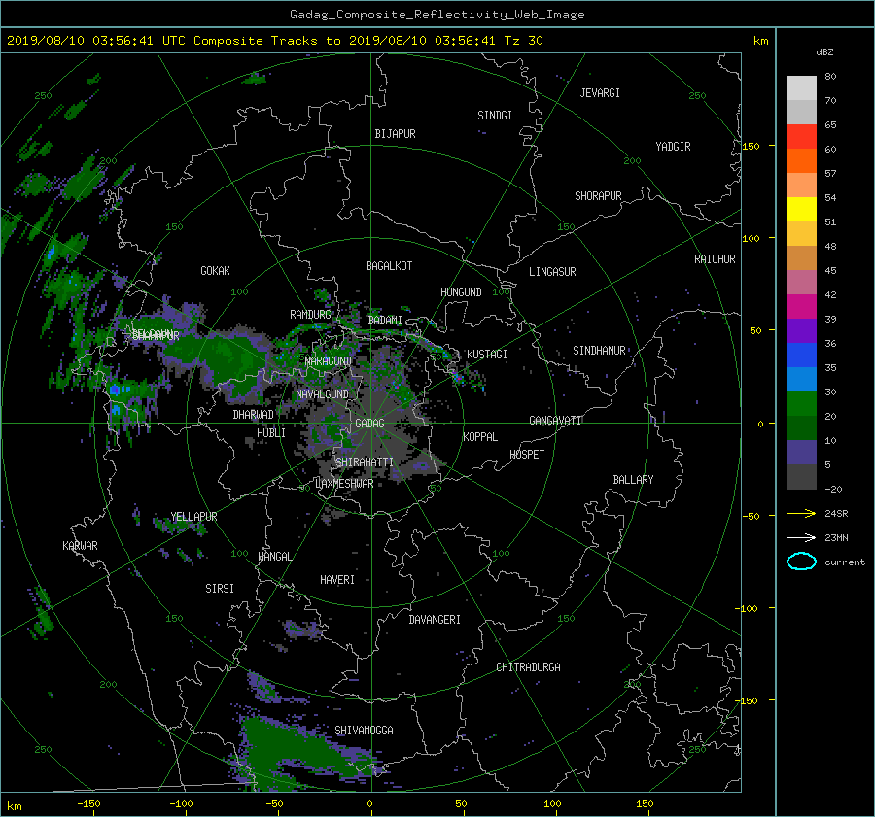The image size is (875, 817).
Task: Click the 'BADAMI' city label
Action: pyautogui.click(x=385, y=321)
